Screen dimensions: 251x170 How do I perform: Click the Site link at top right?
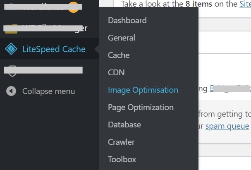click(x=245, y=4)
